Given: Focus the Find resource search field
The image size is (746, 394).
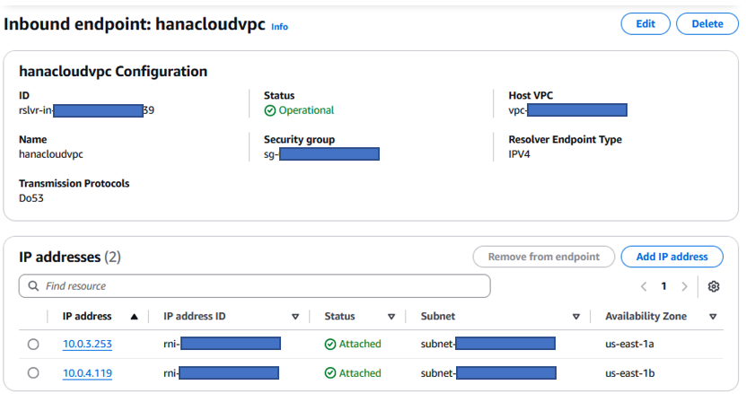Looking at the screenshot, I should (260, 286).
